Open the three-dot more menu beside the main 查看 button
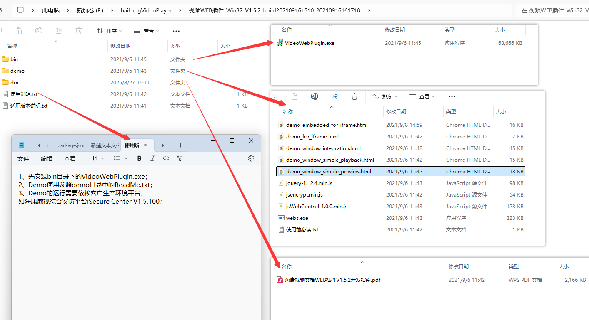589x320 pixels. tap(176, 31)
